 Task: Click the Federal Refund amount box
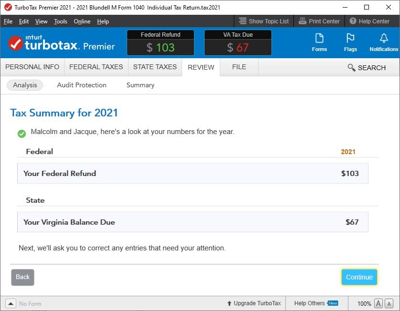tap(161, 42)
